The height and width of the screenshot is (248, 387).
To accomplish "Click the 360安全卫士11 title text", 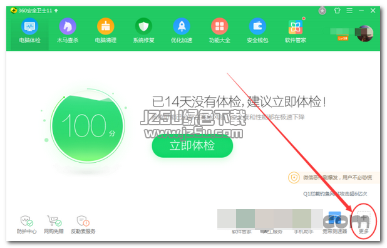I will click(35, 11).
